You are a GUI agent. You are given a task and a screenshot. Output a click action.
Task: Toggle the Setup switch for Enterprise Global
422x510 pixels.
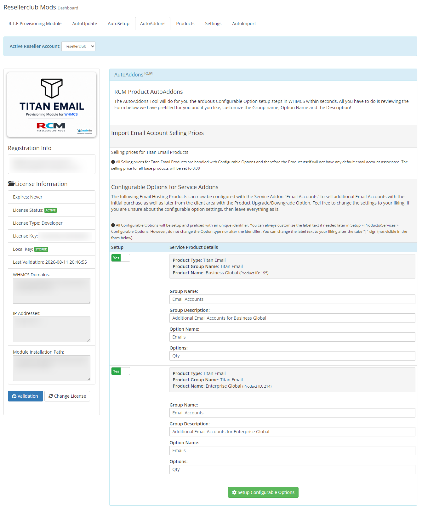tap(121, 371)
